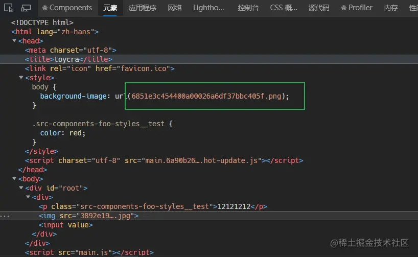Activate the inspect element picker icon

tap(8, 8)
